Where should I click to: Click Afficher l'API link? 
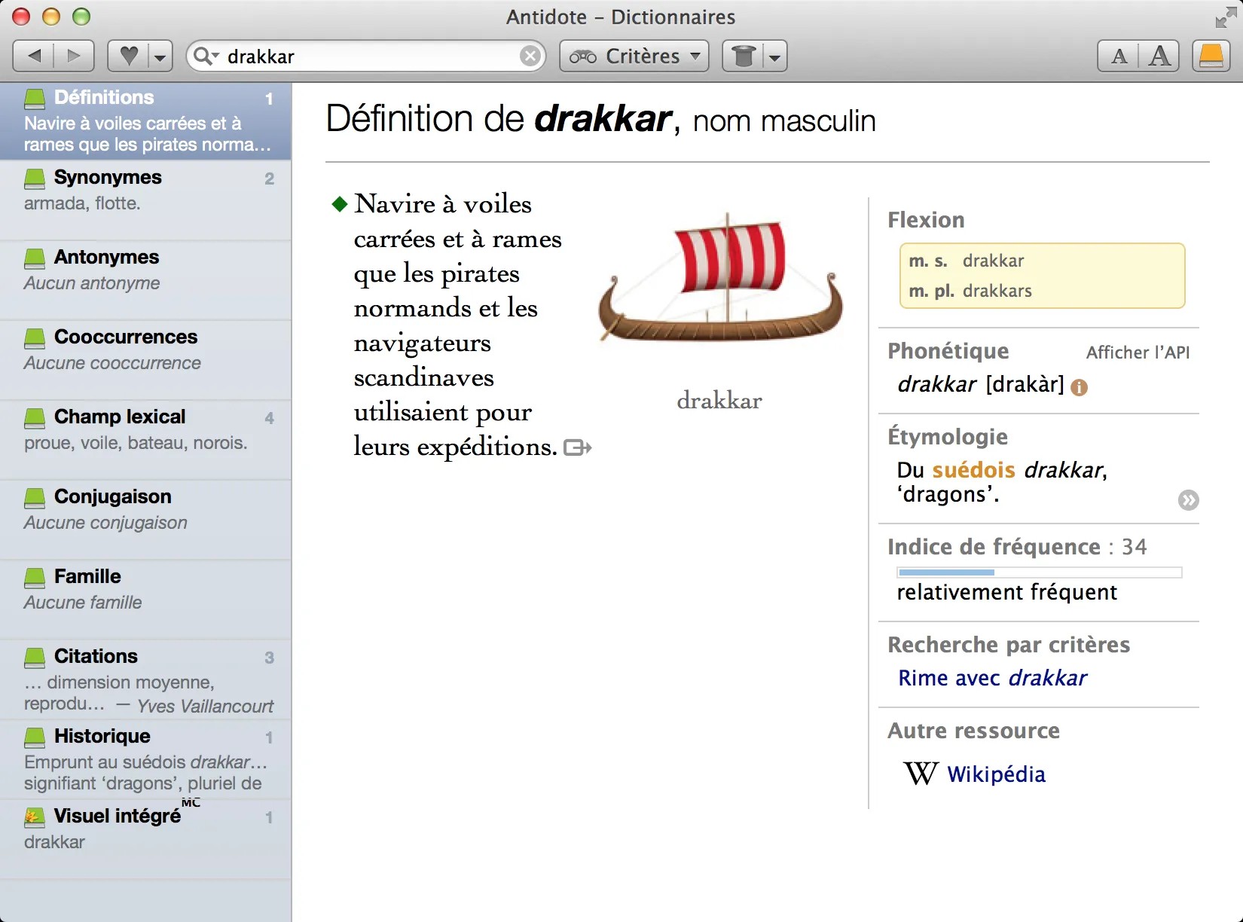pos(1138,353)
